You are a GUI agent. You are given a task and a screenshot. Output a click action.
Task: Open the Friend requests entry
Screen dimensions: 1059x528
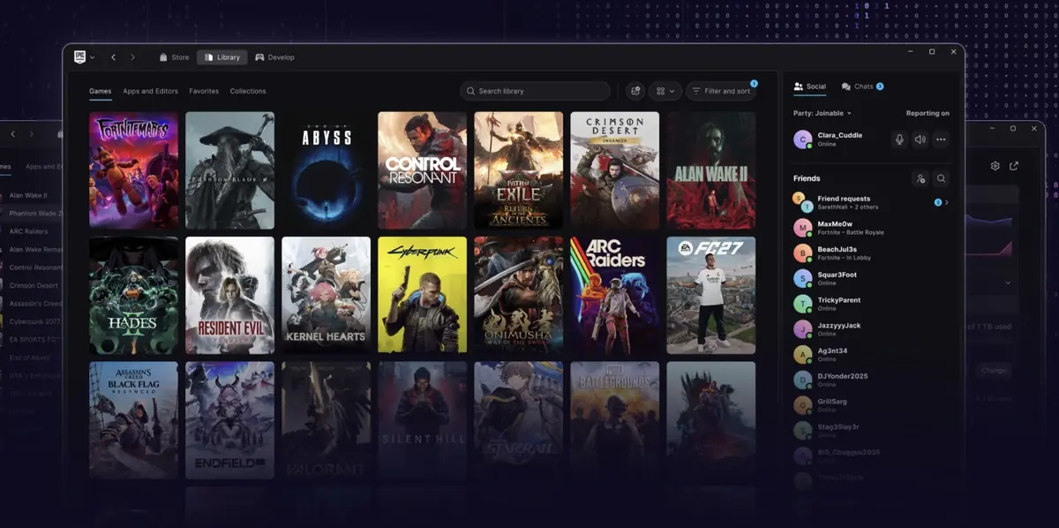point(872,202)
